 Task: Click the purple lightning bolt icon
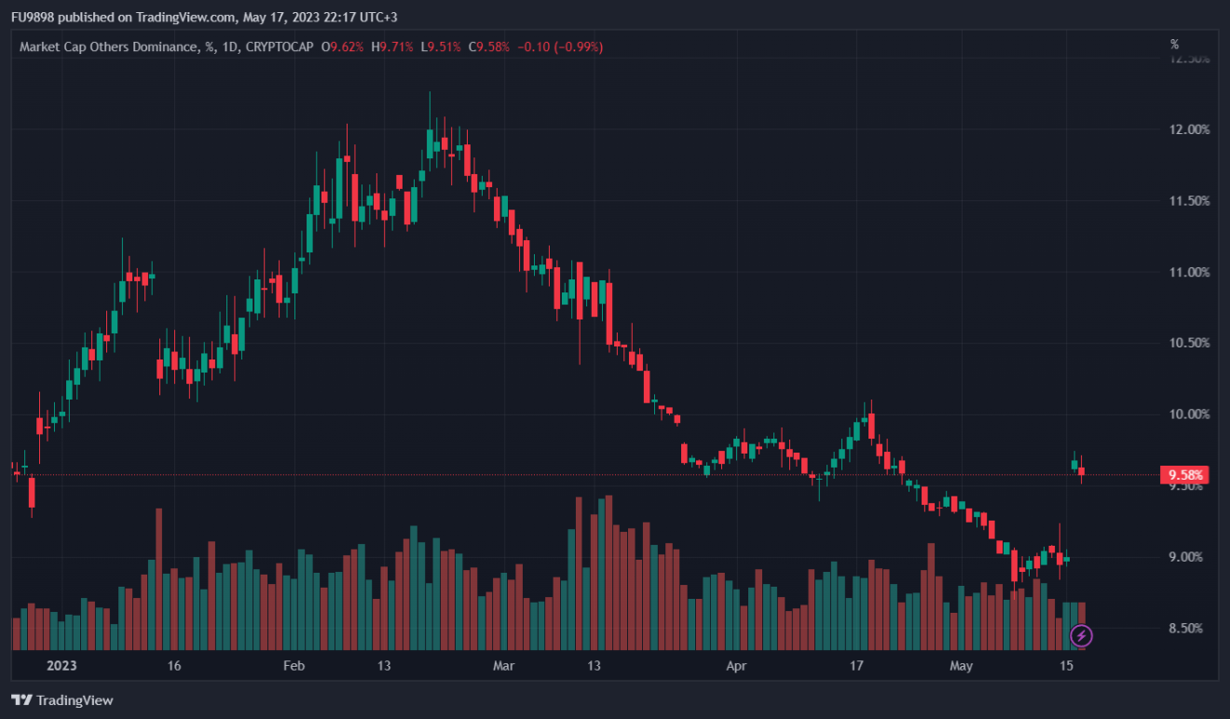point(1081,636)
